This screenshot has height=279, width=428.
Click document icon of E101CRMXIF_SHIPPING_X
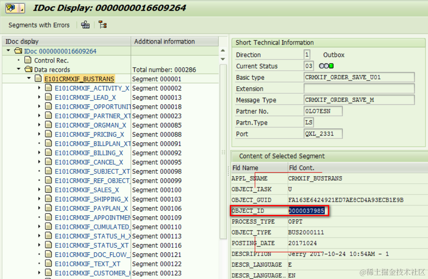(49, 199)
